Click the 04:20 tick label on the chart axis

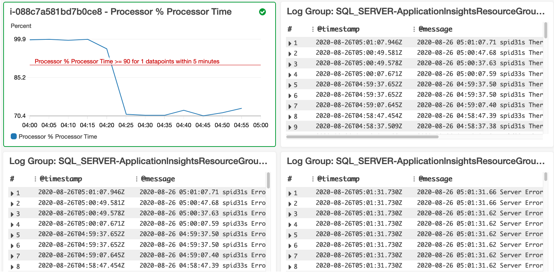click(106, 125)
